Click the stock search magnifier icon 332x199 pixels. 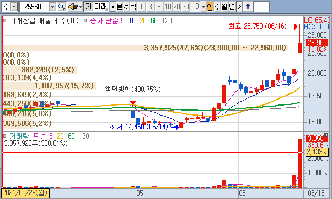pyautogui.click(x=61, y=7)
